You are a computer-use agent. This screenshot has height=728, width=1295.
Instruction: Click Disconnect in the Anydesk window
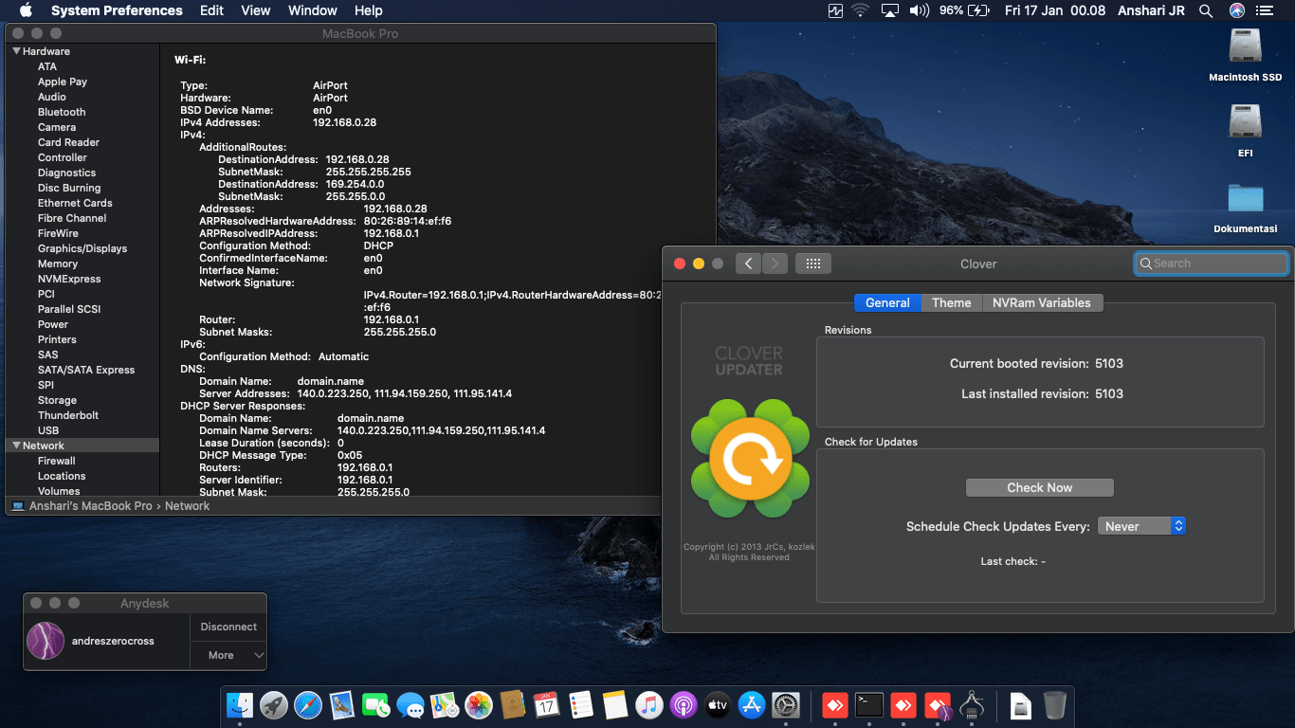point(228,627)
